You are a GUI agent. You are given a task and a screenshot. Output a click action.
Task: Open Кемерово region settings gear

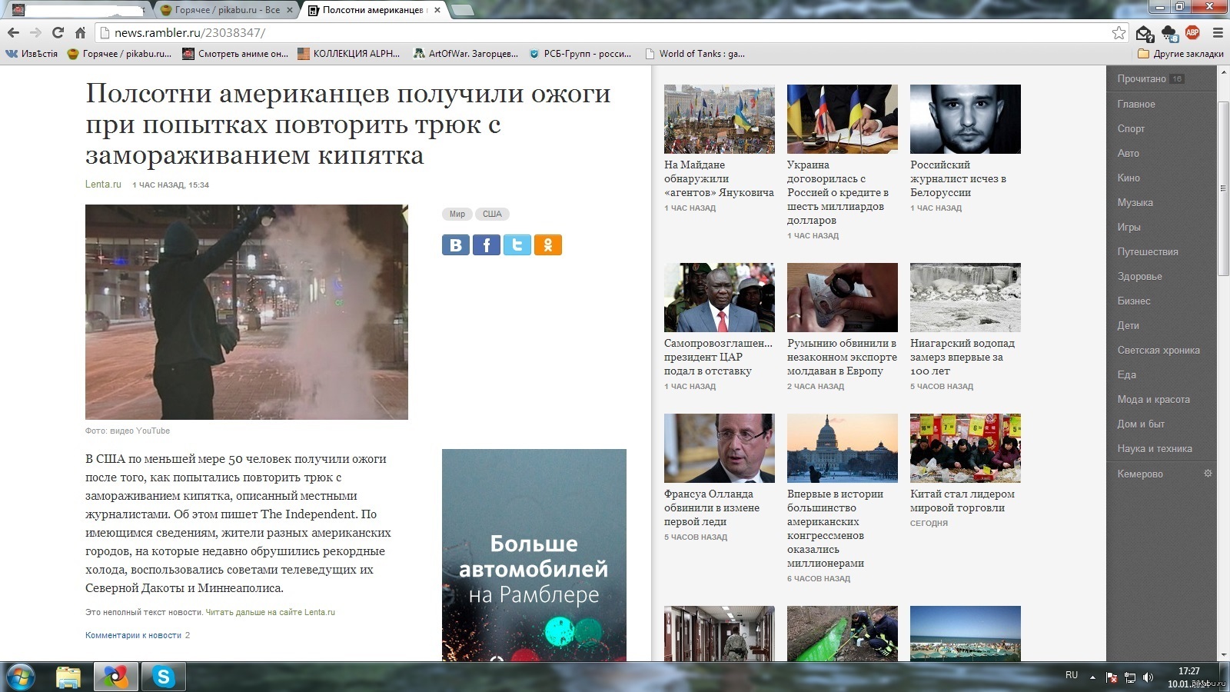coord(1208,474)
